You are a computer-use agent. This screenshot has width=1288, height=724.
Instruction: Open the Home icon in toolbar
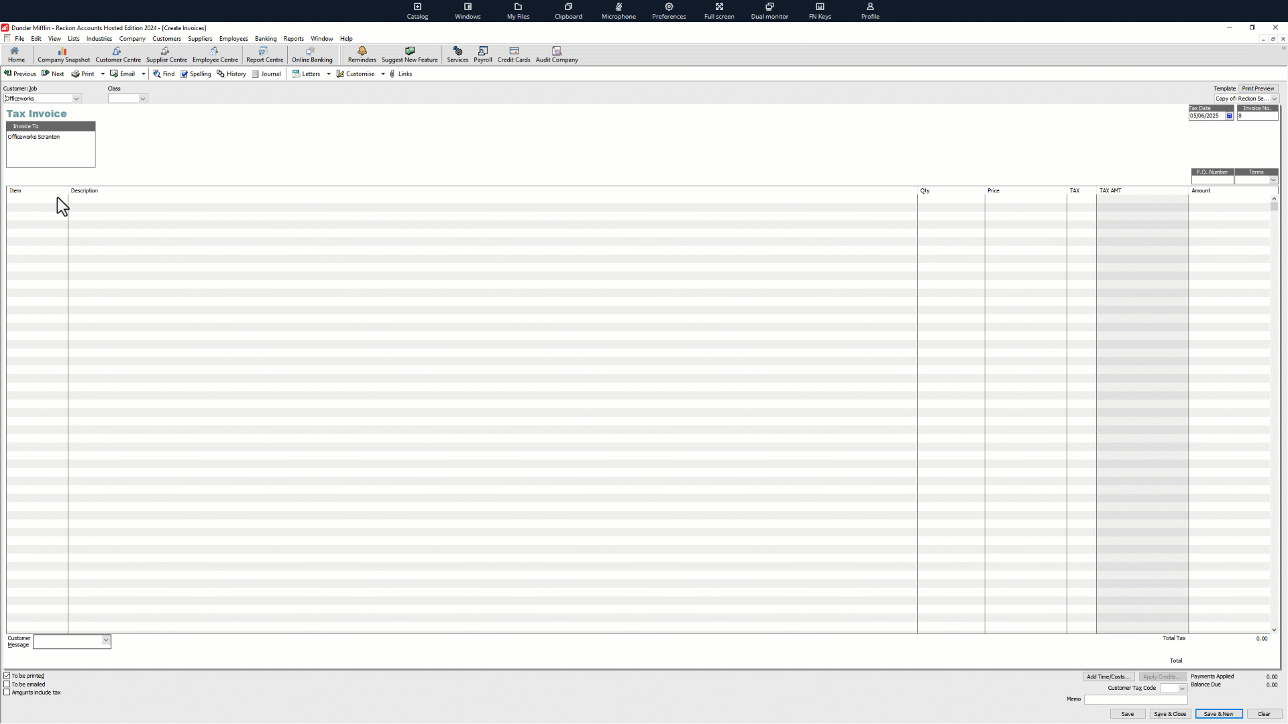coord(16,54)
